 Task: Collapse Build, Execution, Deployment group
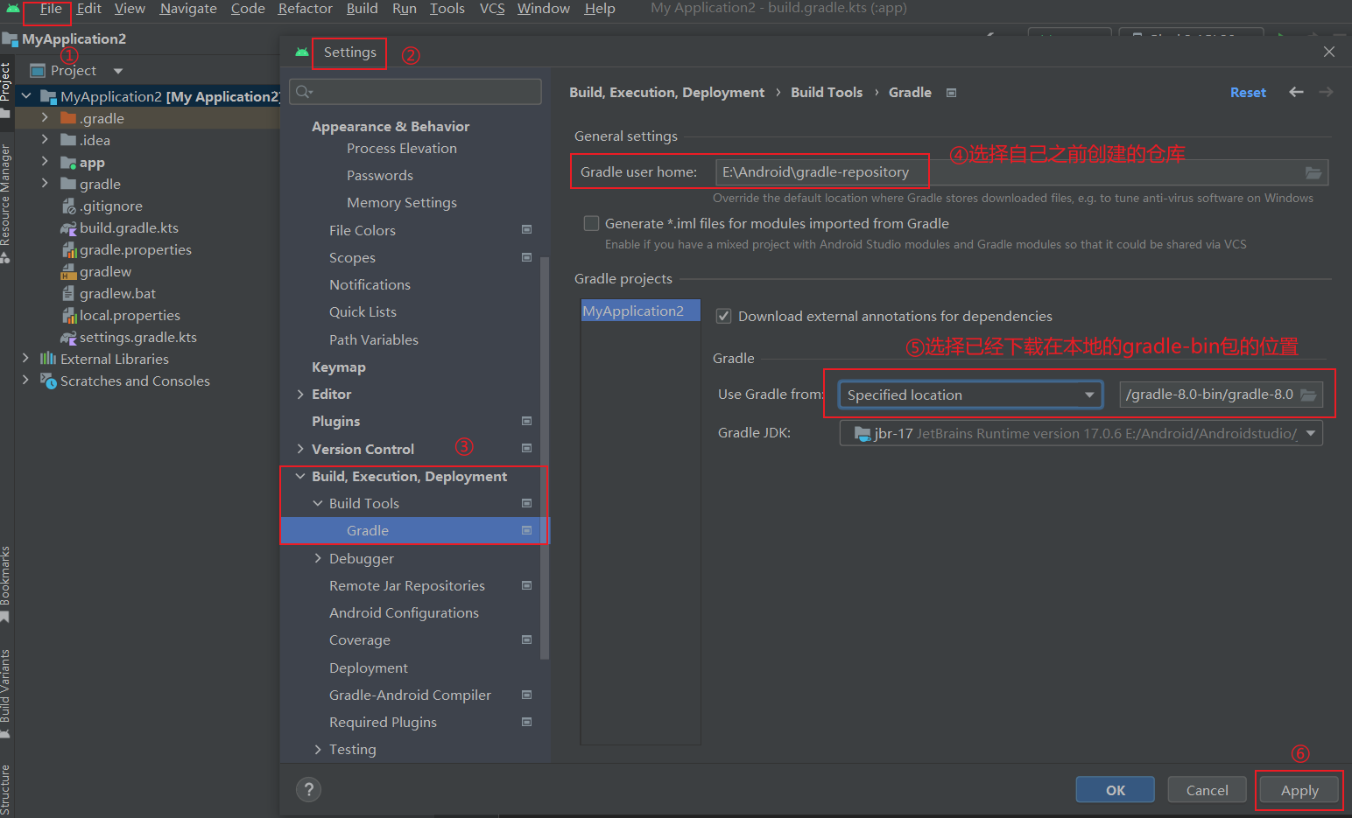coord(300,477)
